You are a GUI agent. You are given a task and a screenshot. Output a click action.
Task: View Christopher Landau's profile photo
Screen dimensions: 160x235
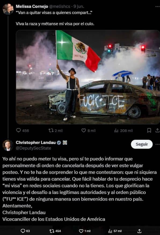click(8, 145)
